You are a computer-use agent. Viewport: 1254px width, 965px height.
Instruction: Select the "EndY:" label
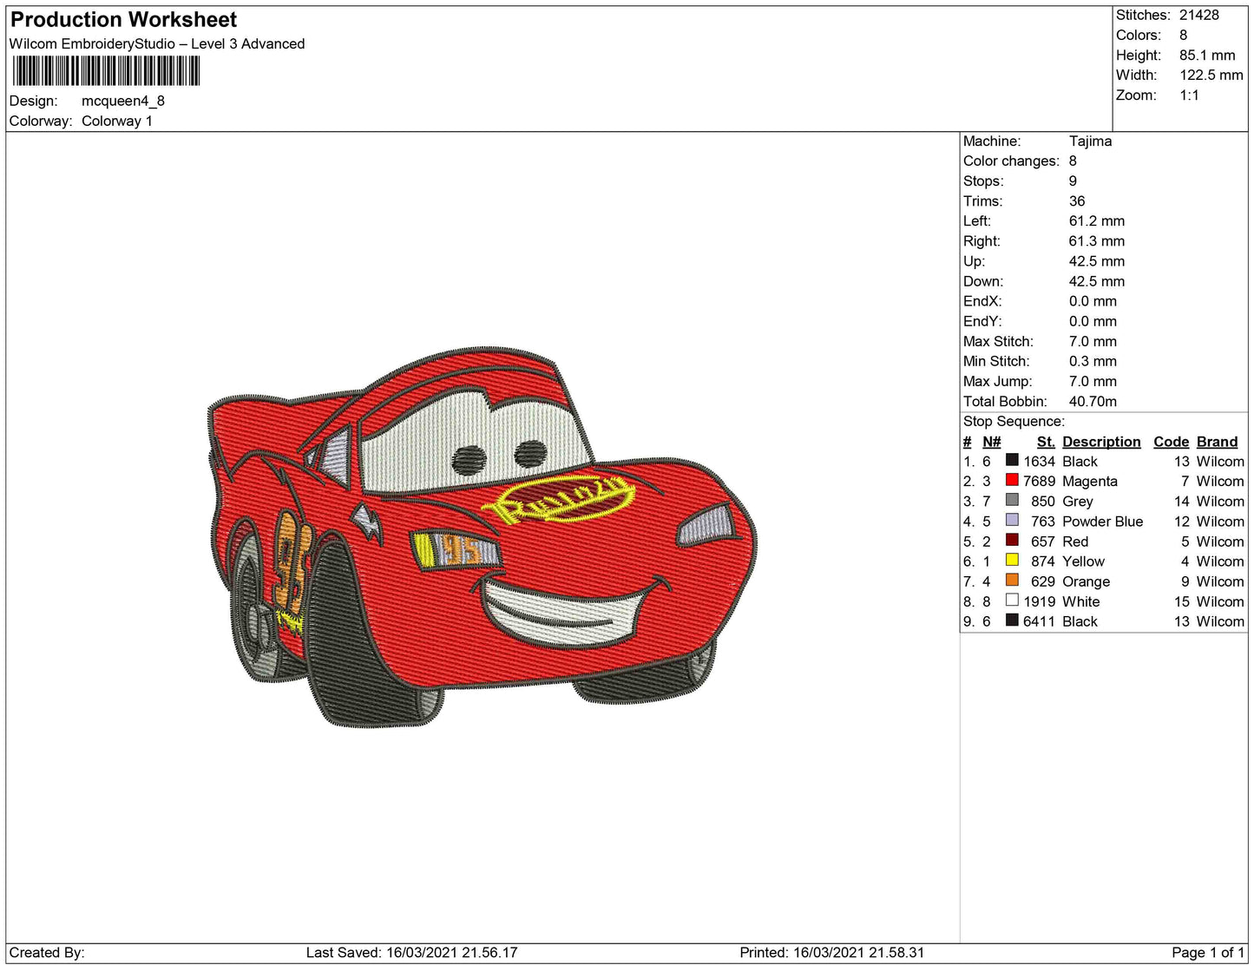pyautogui.click(x=982, y=321)
